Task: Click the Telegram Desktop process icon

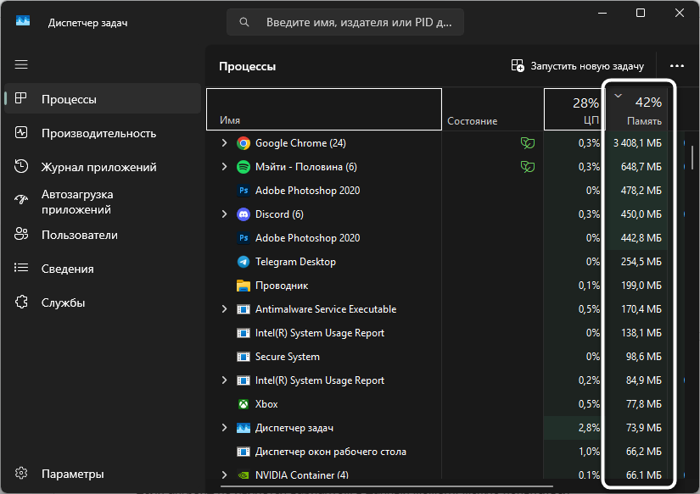Action: click(x=244, y=262)
